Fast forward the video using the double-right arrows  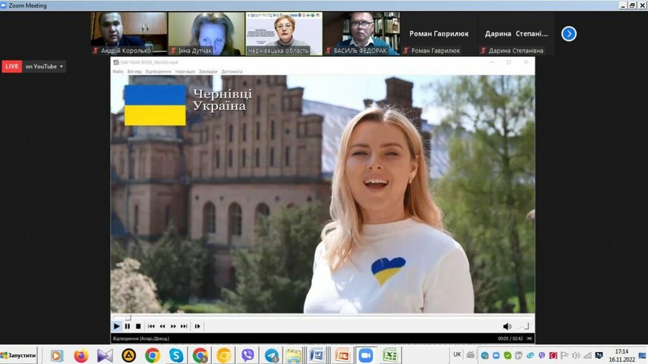(x=173, y=326)
